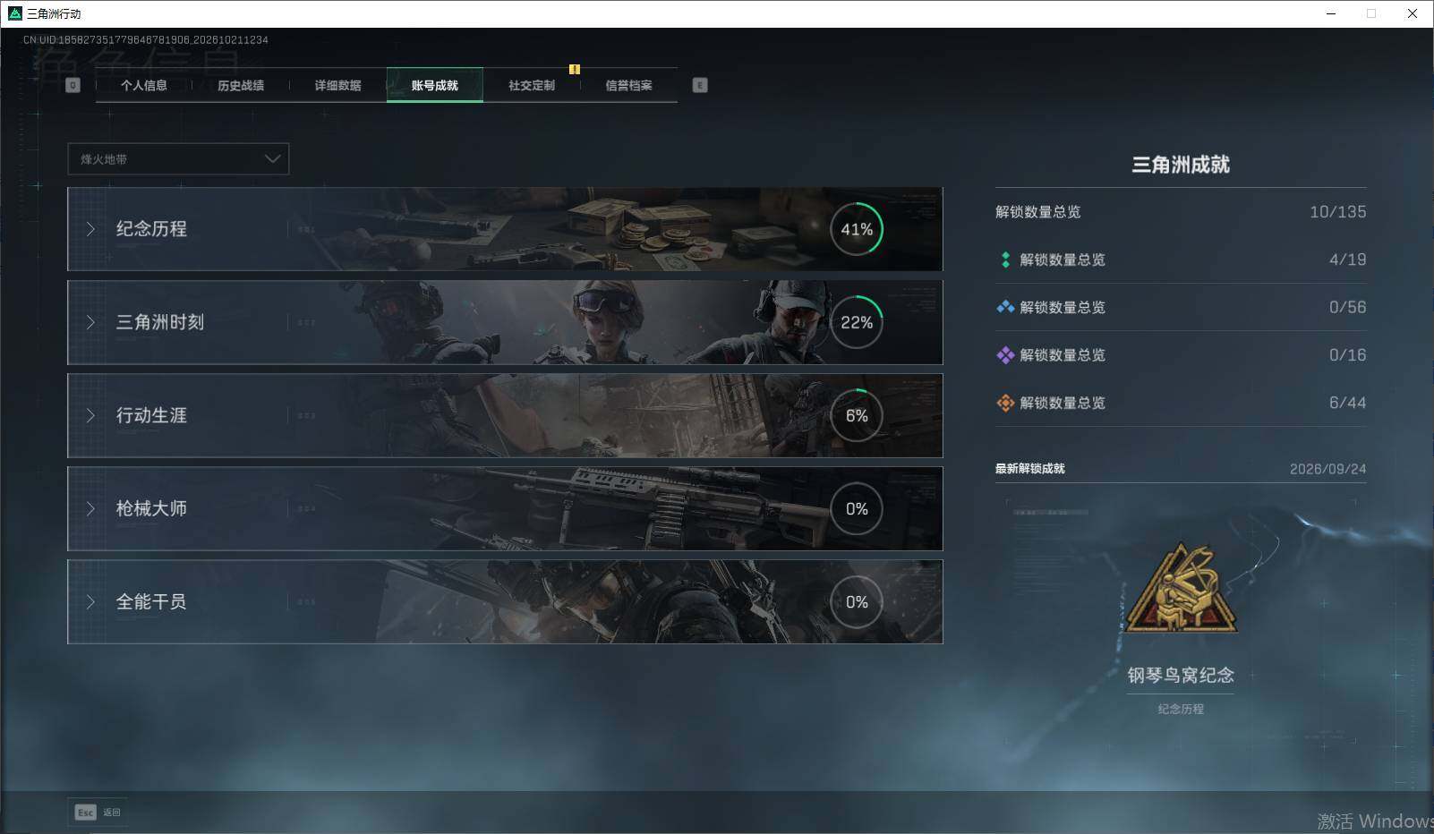Click the 钢琴鸟窝纪念 achievement name

point(1181,676)
